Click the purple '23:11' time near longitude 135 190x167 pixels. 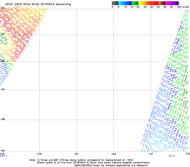[x=3, y=156]
